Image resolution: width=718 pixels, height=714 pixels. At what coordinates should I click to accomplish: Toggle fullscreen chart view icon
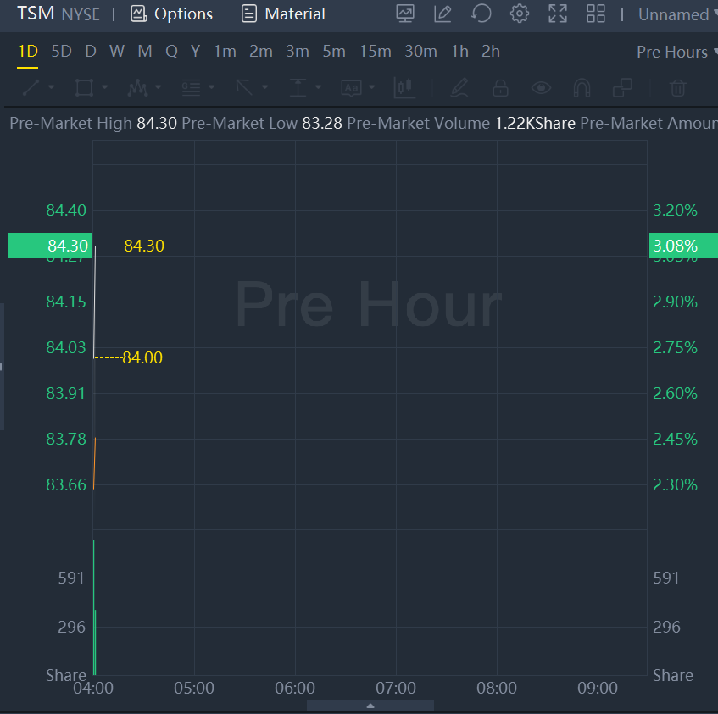tap(558, 14)
